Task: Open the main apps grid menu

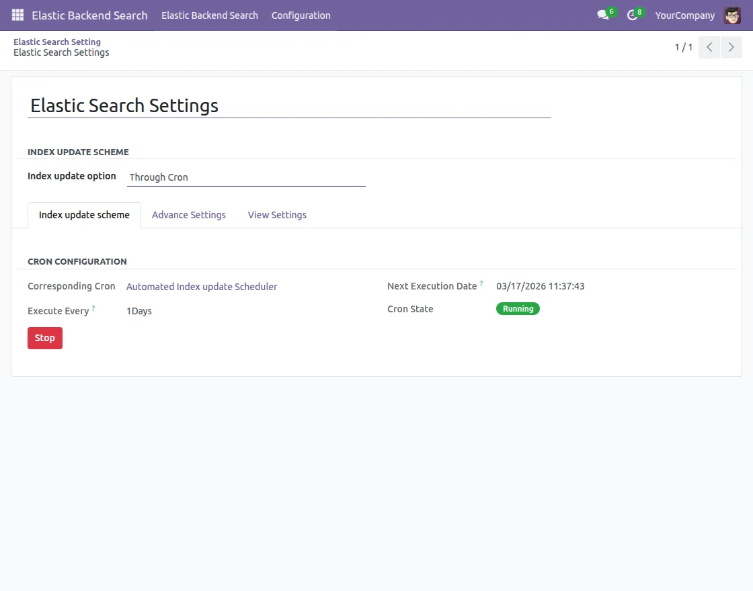Action: (17, 15)
